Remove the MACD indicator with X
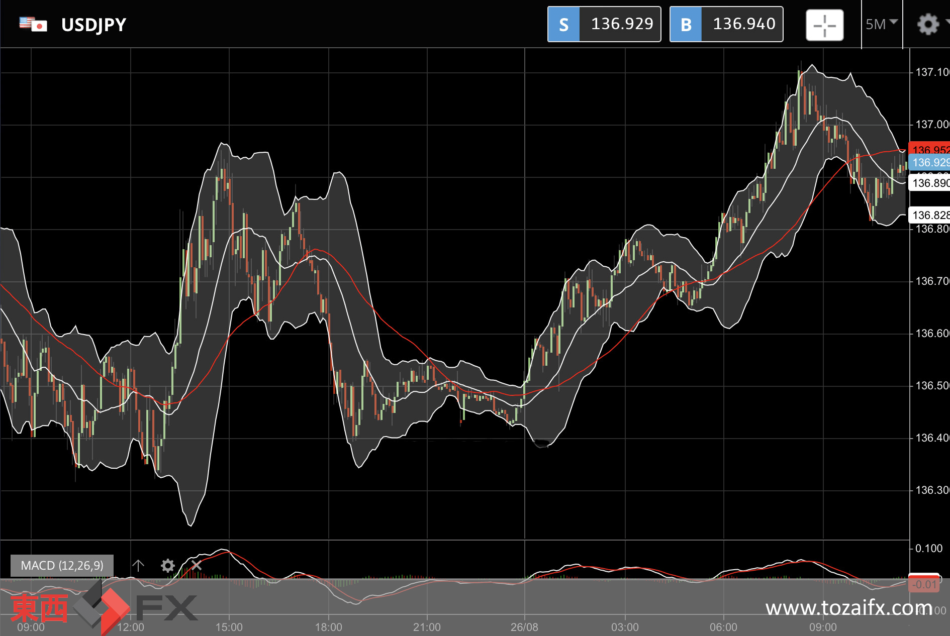950x636 pixels. point(197,566)
